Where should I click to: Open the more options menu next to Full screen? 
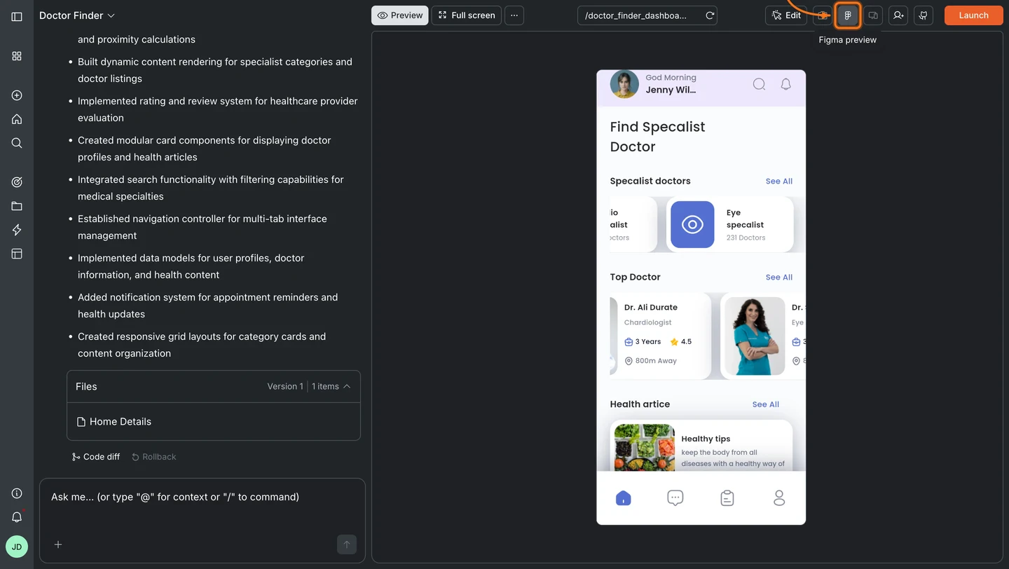514,15
